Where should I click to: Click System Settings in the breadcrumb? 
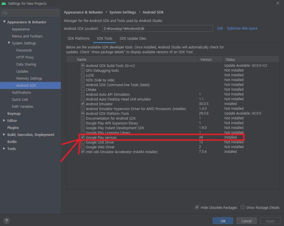pos(123,12)
